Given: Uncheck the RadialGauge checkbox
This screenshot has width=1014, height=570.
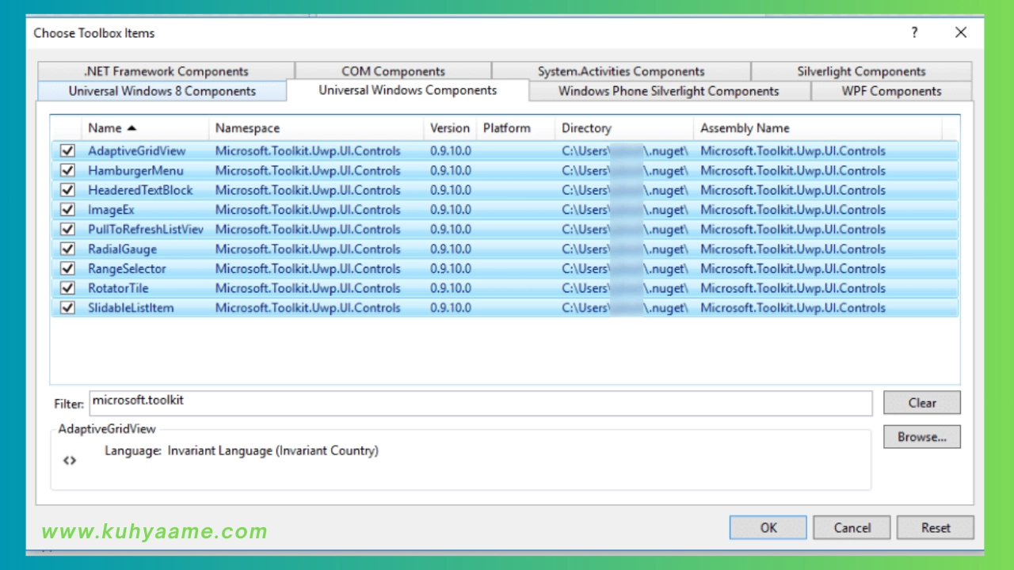Looking at the screenshot, I should (67, 249).
